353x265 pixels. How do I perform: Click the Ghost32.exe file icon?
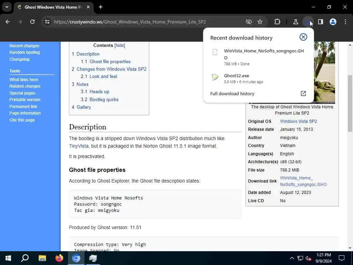pos(215,77)
